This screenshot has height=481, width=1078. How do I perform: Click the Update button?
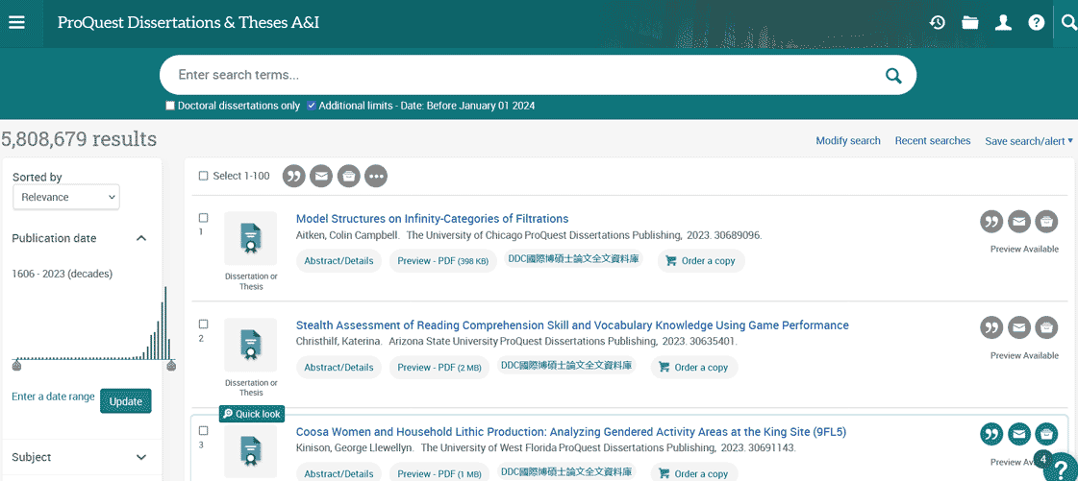[126, 401]
